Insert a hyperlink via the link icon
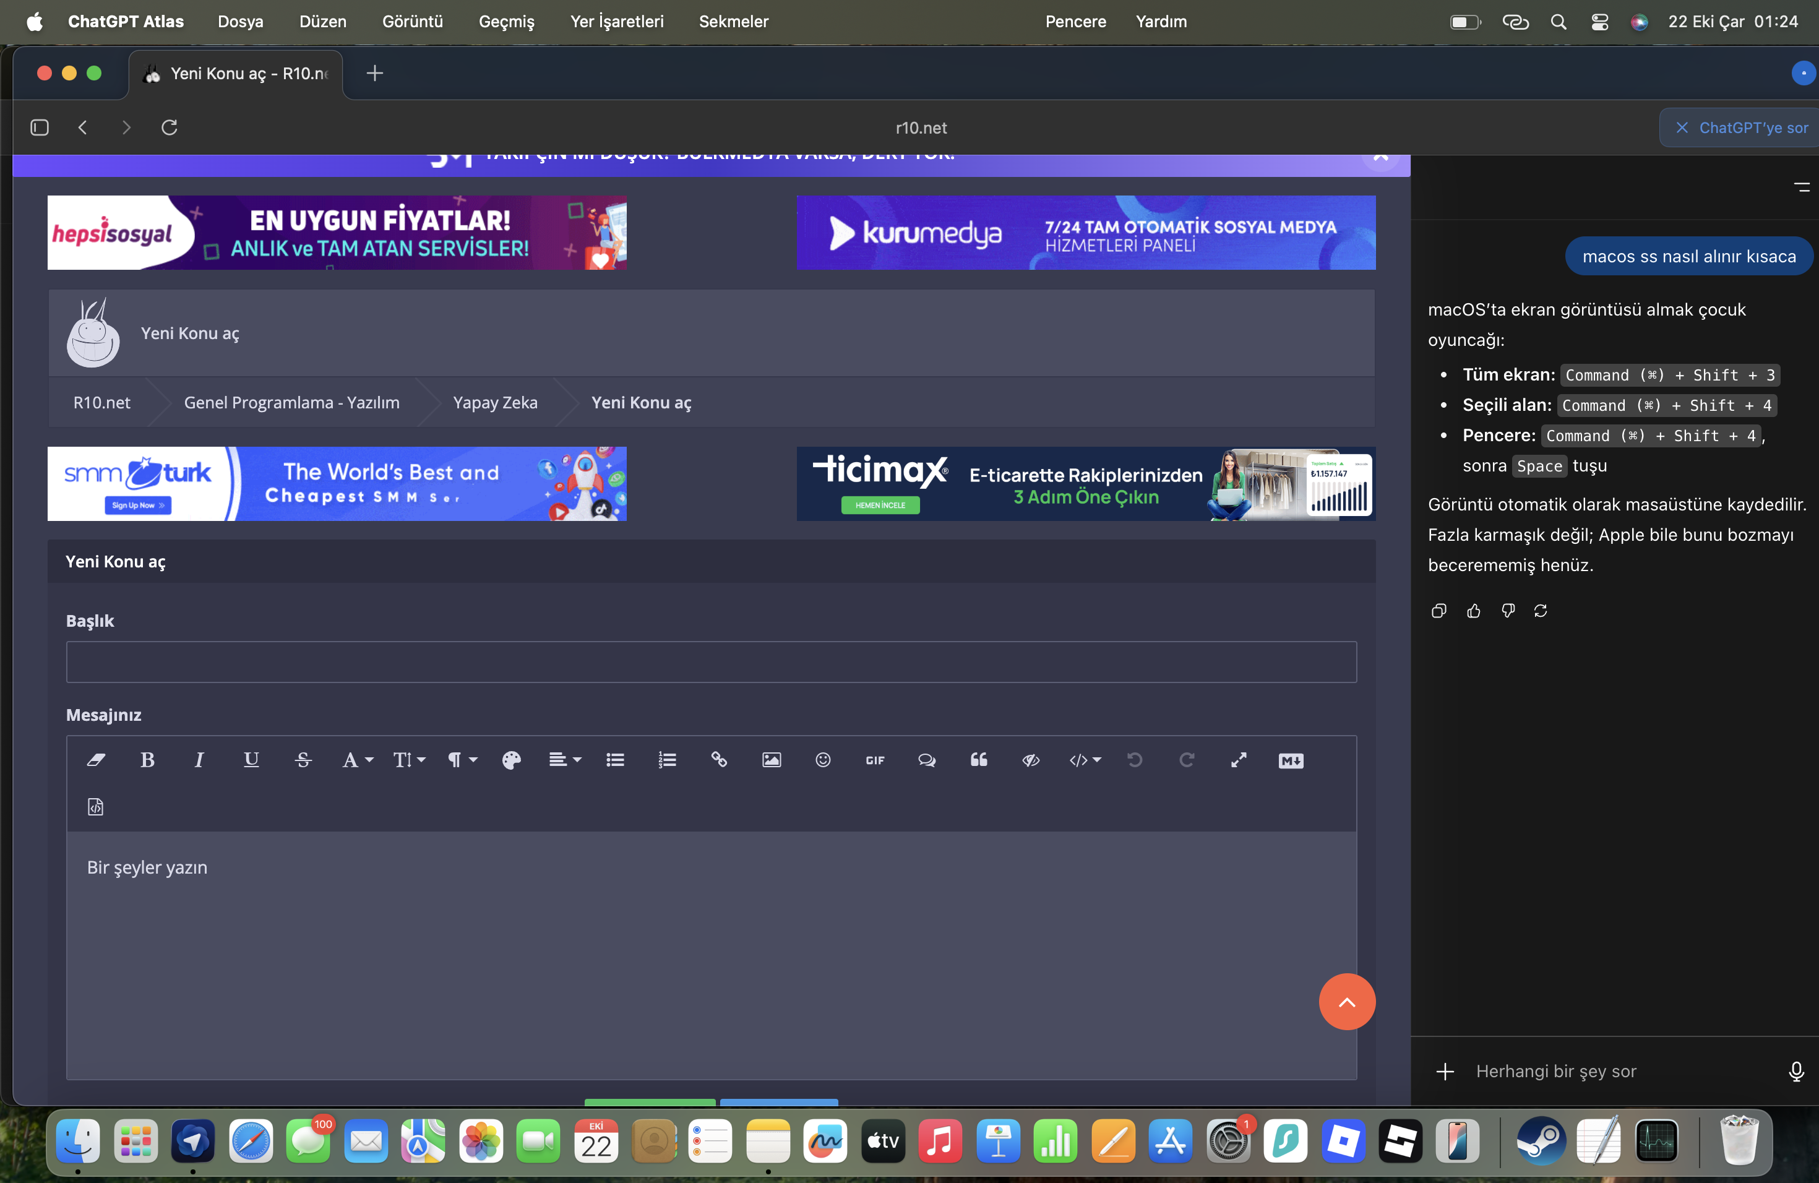The width and height of the screenshot is (1819, 1183). click(719, 760)
